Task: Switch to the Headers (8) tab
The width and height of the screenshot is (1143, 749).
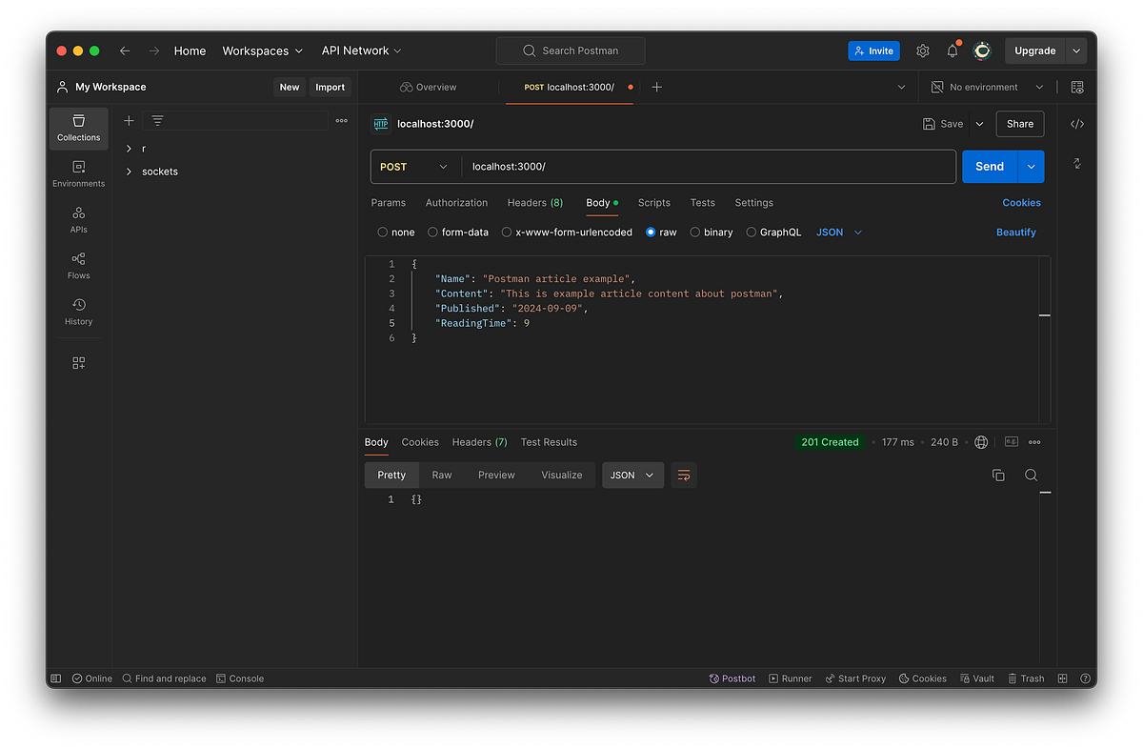Action: coord(534,203)
